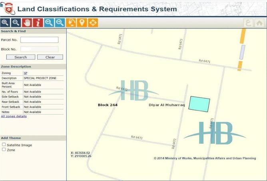Collapse the Add Theme section header

33,138
